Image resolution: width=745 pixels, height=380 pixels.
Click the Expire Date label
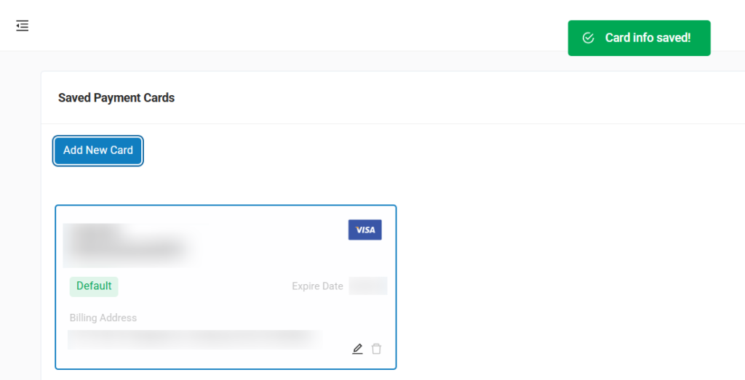tap(317, 286)
